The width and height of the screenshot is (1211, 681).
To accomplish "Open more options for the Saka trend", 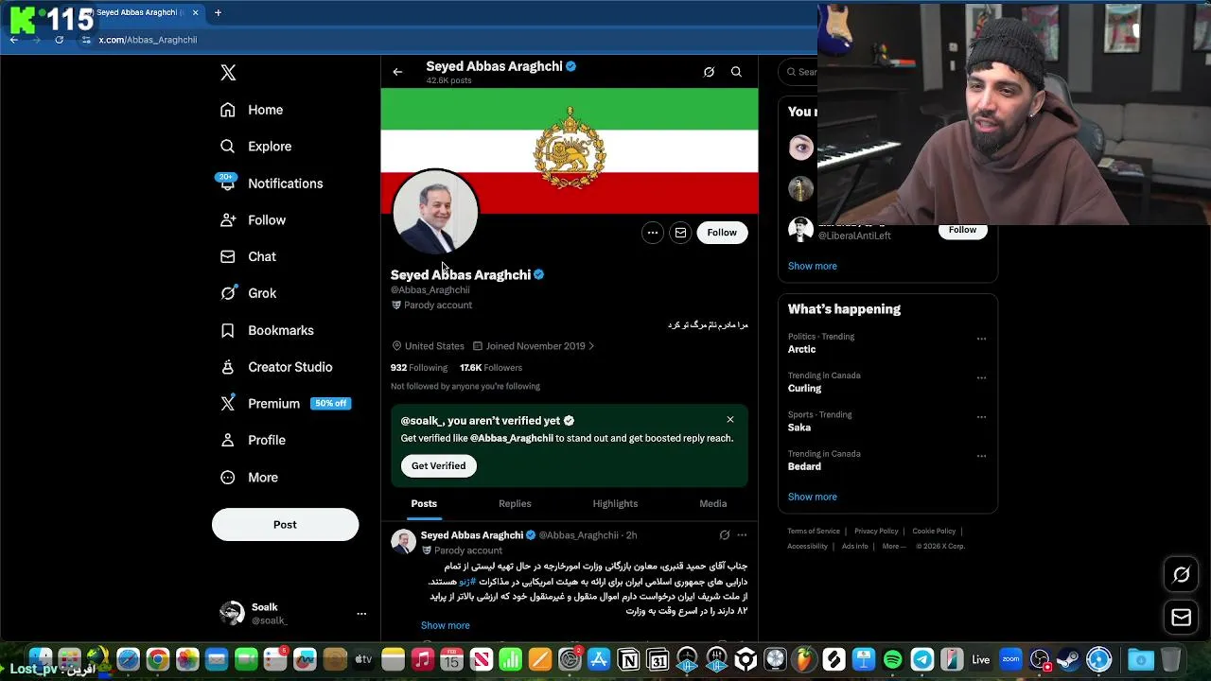I will pyautogui.click(x=981, y=416).
